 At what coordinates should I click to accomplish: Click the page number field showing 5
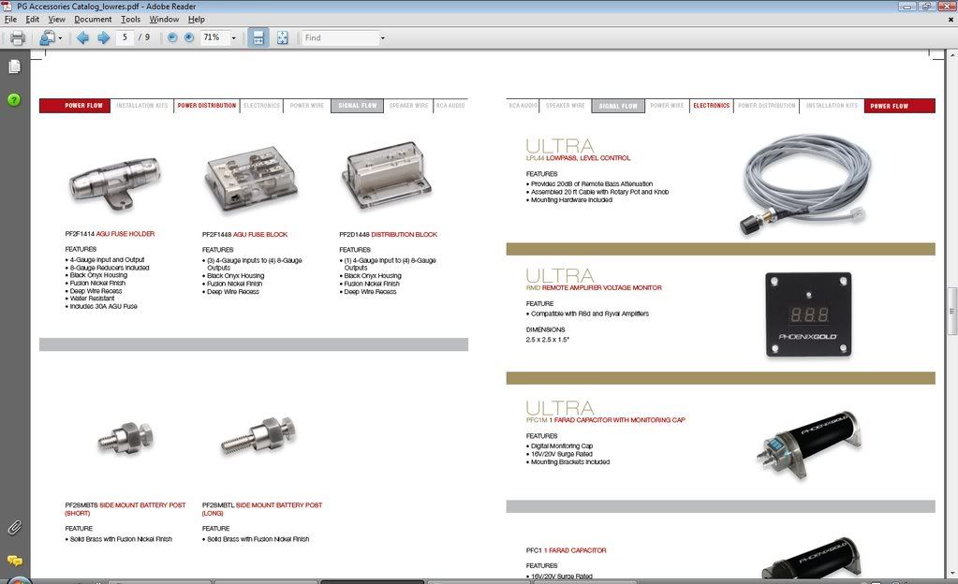[125, 37]
